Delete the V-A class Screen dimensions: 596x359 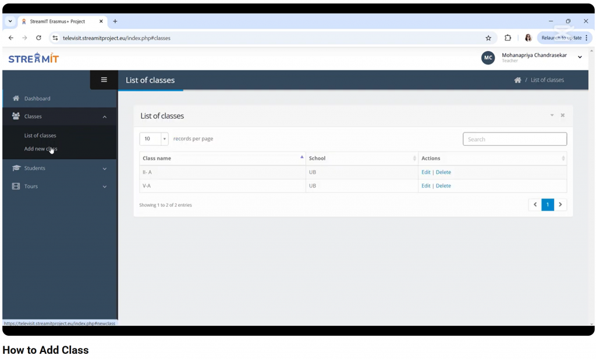click(444, 186)
